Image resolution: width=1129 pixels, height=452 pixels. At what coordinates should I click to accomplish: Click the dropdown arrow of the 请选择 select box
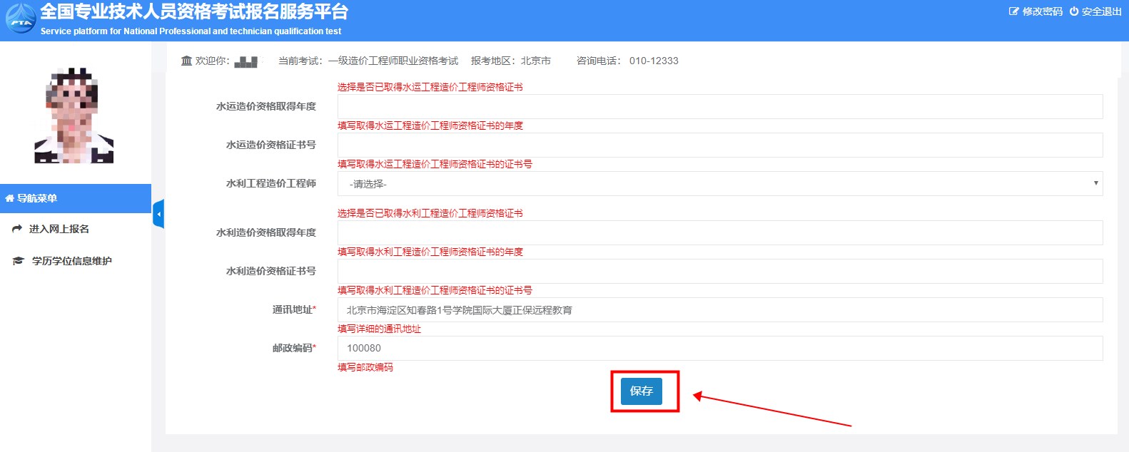(1095, 184)
